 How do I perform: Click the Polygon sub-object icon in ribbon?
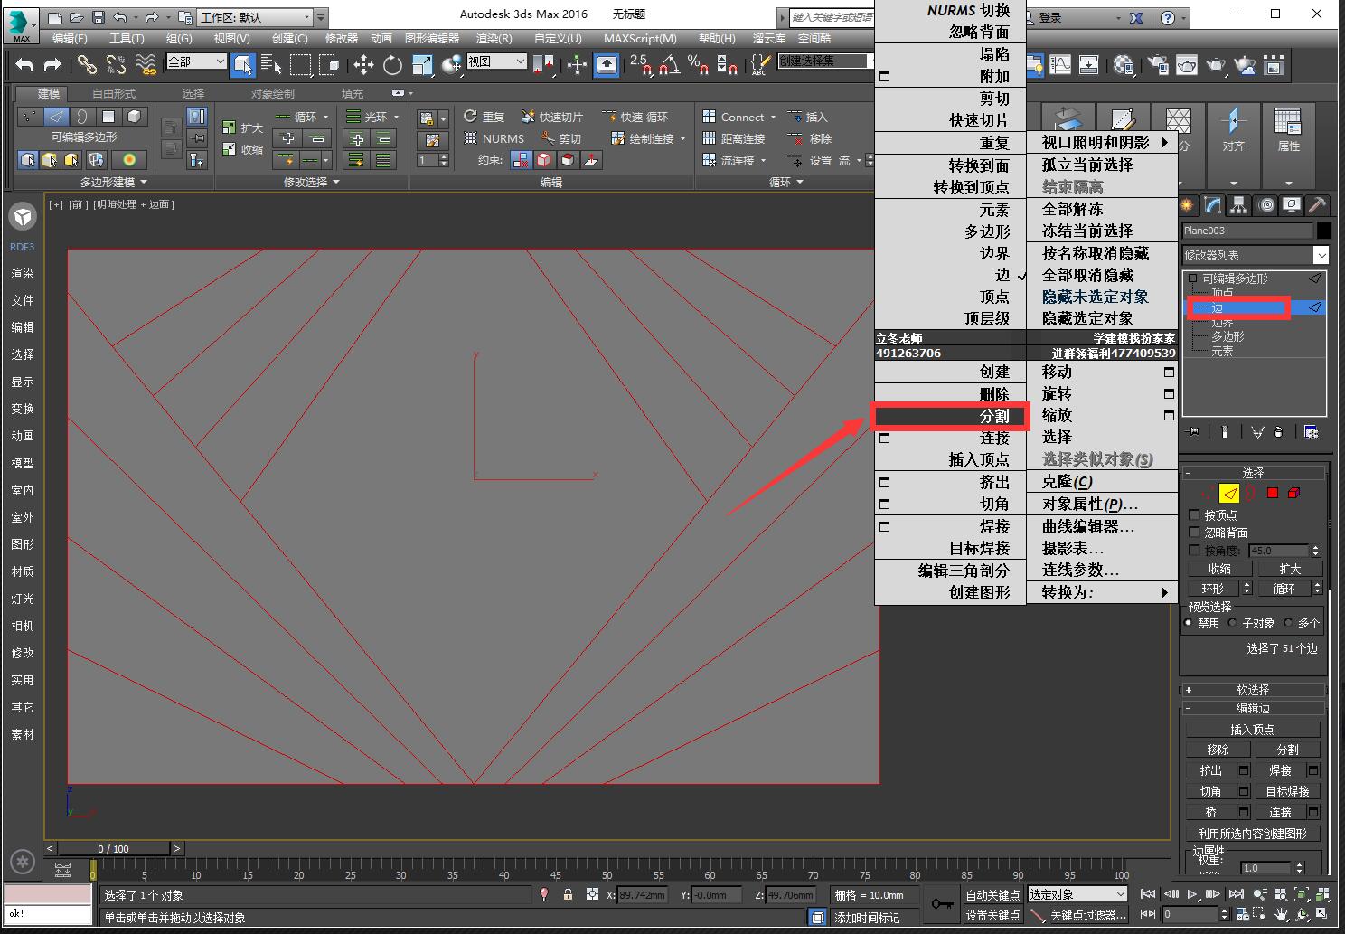(x=108, y=116)
